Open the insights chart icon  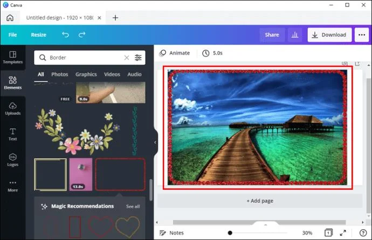tap(294, 35)
